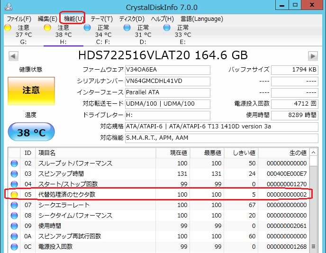Click the ファームウェア field V34OA6EA
Viewport: 326px width, 253px height.
coord(168,70)
